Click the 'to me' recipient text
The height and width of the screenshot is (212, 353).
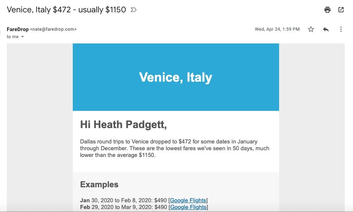point(13,37)
